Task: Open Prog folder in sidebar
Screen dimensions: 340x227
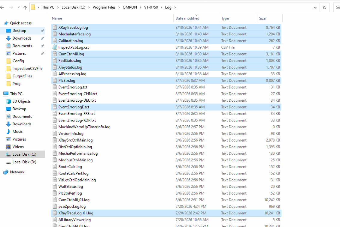Action: click(16, 84)
